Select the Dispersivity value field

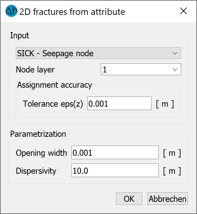(115, 170)
